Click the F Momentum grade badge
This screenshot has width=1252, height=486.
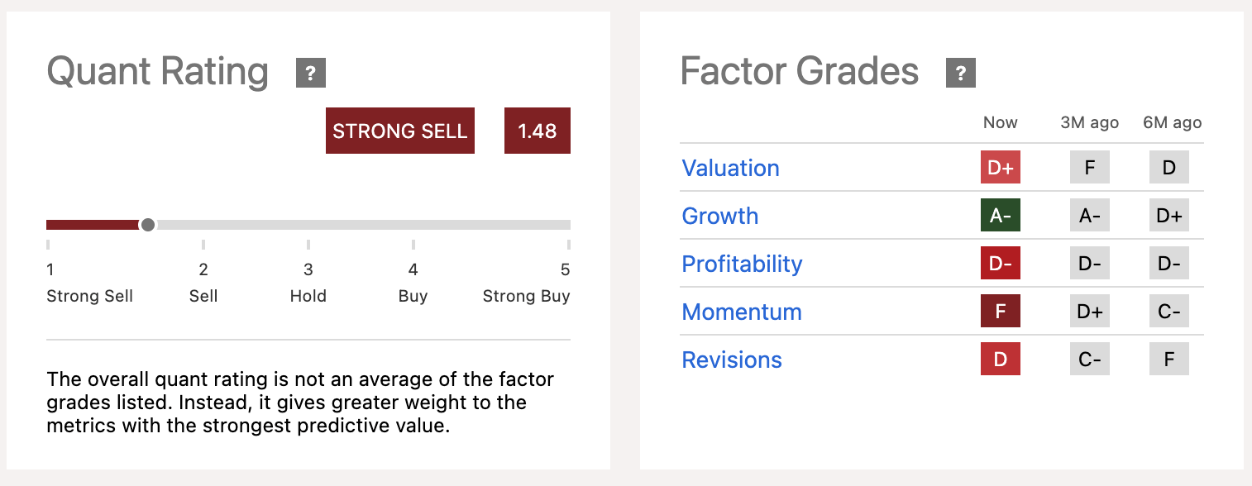coord(1000,311)
